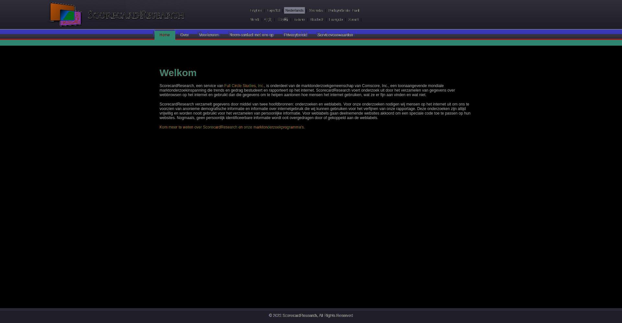Open the Servicevoorwaarden tab
The height and width of the screenshot is (323, 622).
(x=335, y=35)
